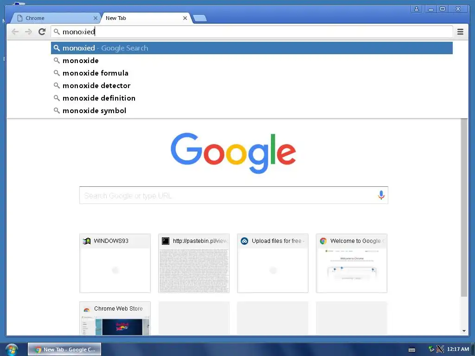The height and width of the screenshot is (356, 475).
Task: Open the pastebin.pl thumbnail
Action: [x=194, y=263]
